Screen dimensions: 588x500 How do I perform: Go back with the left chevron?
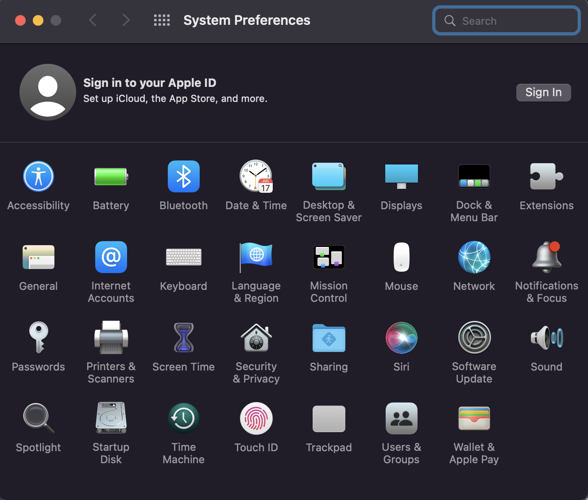coord(93,20)
